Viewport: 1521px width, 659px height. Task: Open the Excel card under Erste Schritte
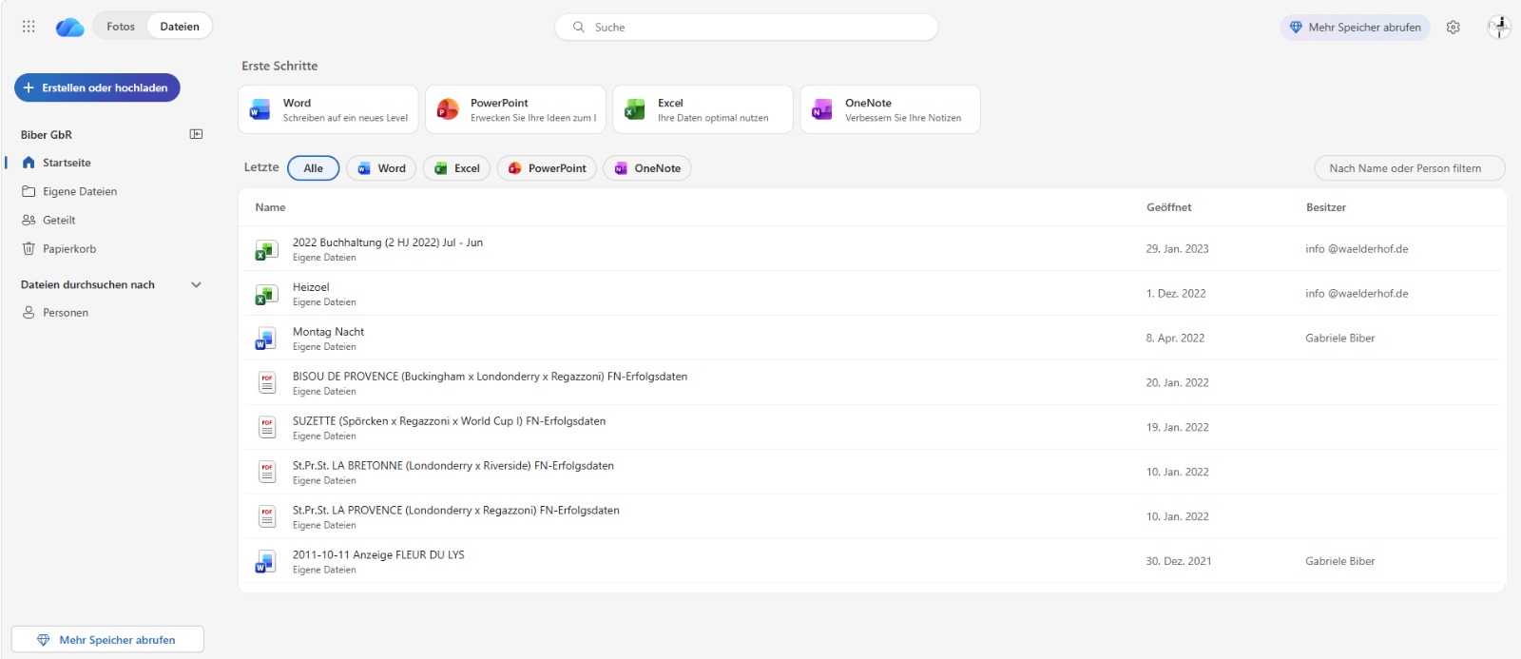click(703, 109)
